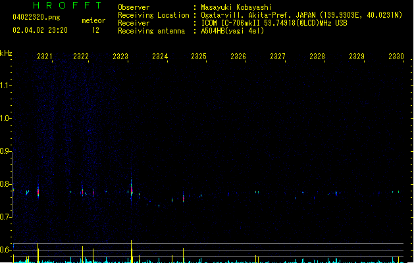Click the Receiving Location label
Image resolution: width=414 pixels, height=263 pixels.
tap(153, 15)
